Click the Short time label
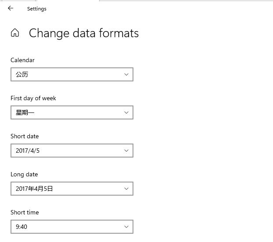273x242 pixels. pyautogui.click(x=25, y=212)
